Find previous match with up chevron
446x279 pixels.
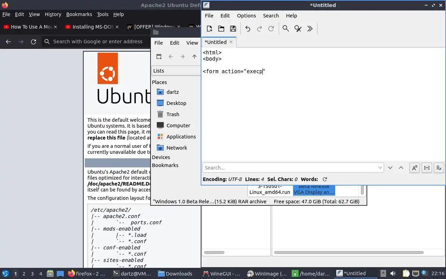401,168
